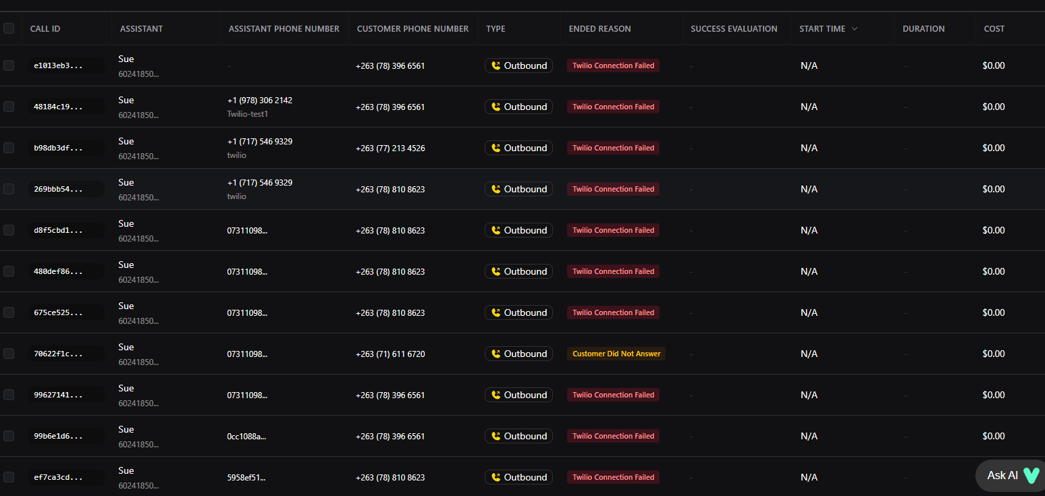
Task: Check the checkbox for call 99b6e1d6
Action: pyautogui.click(x=9, y=436)
